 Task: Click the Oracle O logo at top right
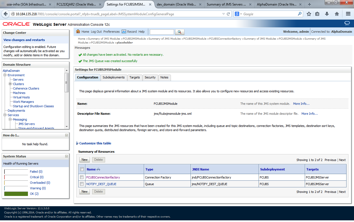point(347,23)
